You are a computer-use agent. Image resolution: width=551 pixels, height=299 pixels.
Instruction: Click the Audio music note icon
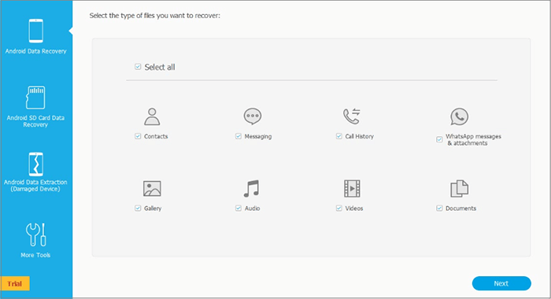coord(252,189)
